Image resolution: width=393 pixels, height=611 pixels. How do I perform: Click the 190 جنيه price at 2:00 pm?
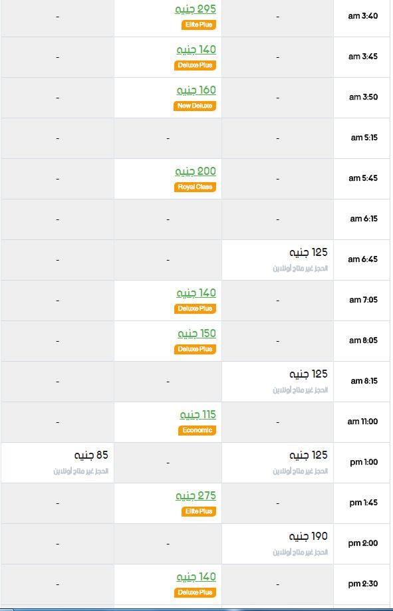click(x=309, y=536)
